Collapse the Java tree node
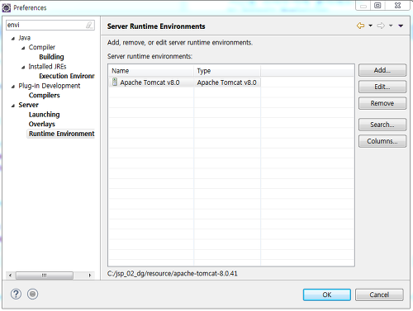The width and height of the screenshot is (413, 311). [13, 39]
